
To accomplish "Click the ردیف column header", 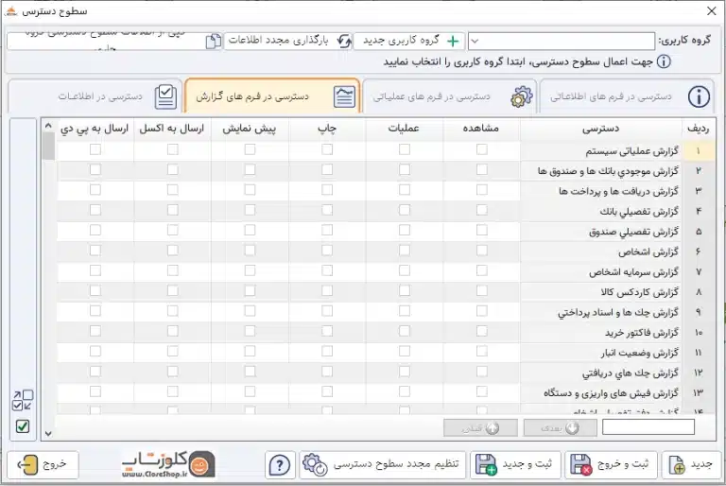I will coord(698,129).
